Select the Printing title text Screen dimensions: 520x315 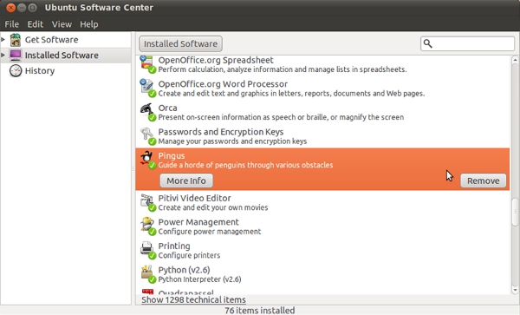[x=174, y=246]
